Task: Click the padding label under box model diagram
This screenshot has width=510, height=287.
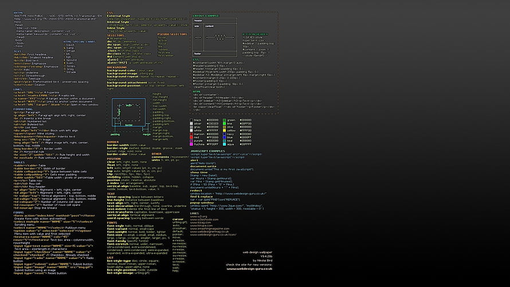Action: (115, 134)
